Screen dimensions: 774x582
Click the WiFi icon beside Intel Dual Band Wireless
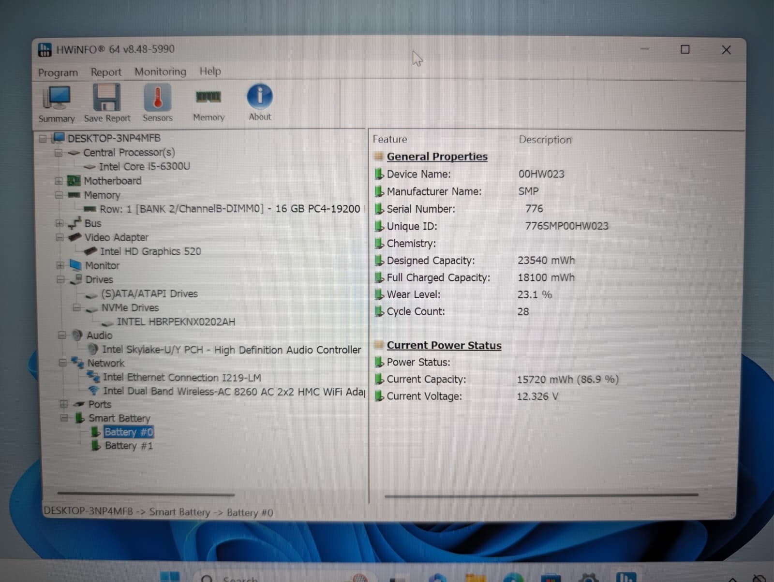pyautogui.click(x=94, y=391)
